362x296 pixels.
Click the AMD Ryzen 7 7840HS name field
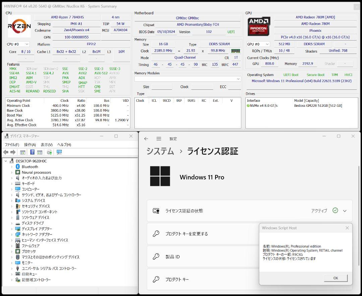67,17
